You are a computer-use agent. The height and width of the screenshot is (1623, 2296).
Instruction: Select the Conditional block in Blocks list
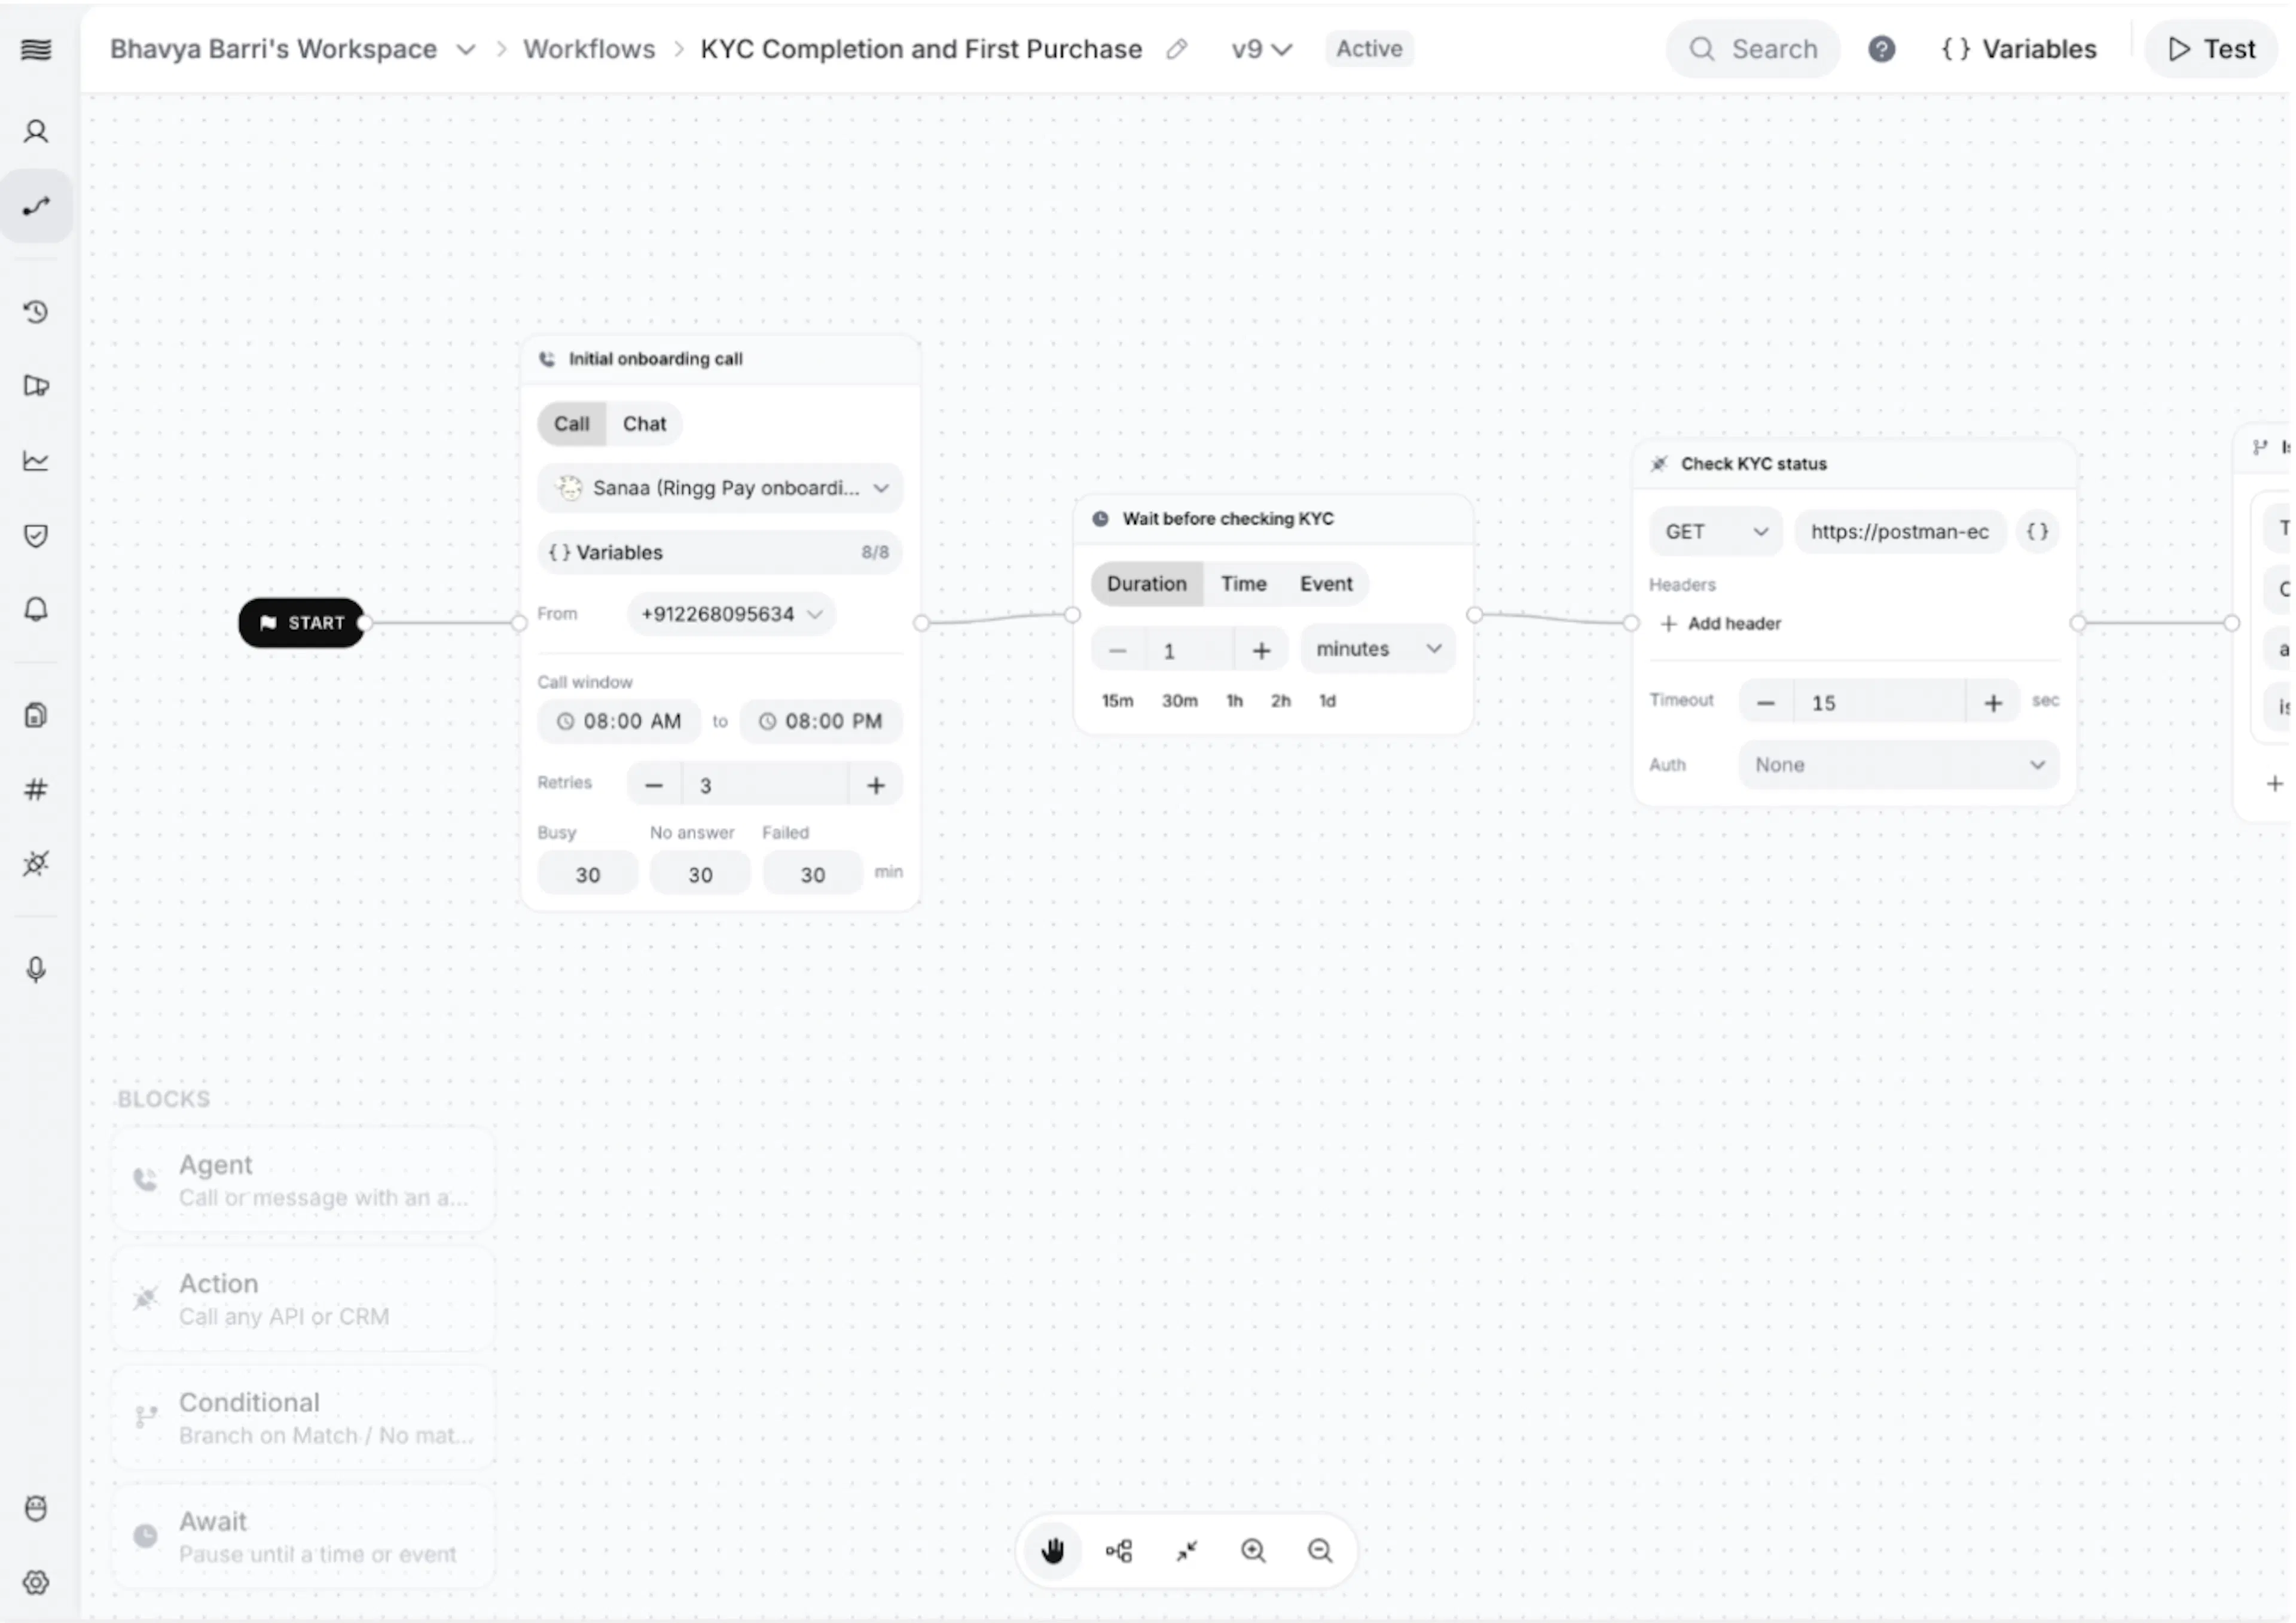click(x=304, y=1418)
